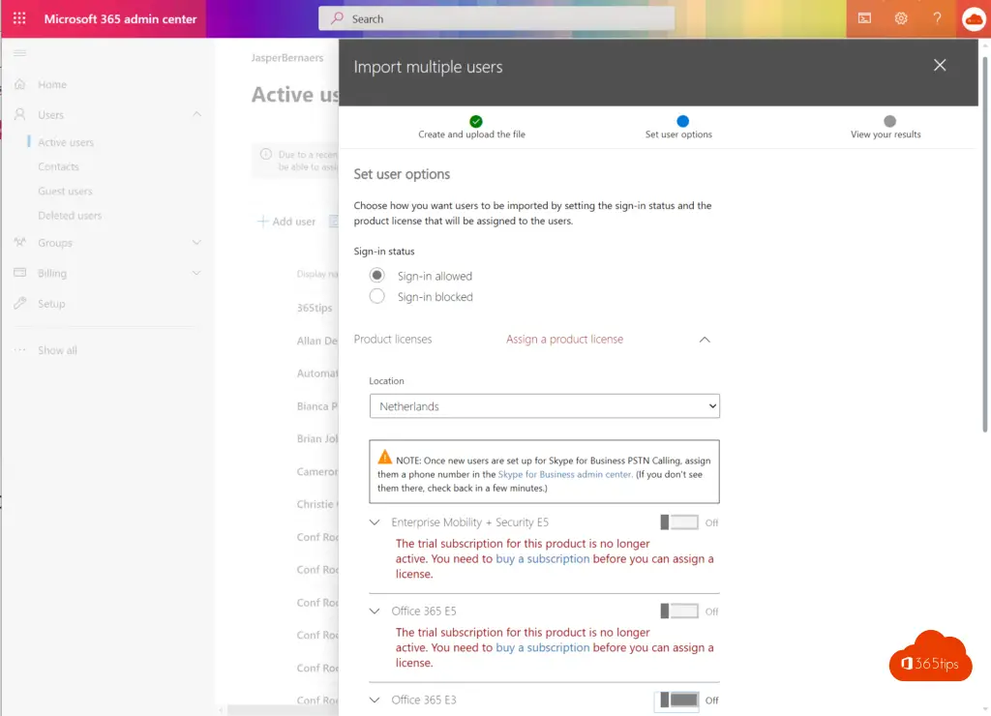Click Show all in the navigation
This screenshot has height=716, width=991.
[x=57, y=350]
